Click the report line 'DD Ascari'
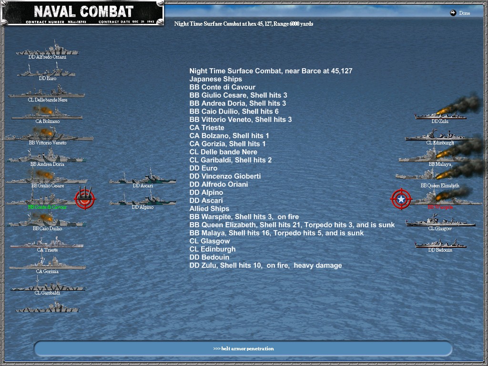The height and width of the screenshot is (366, 488). click(x=206, y=201)
